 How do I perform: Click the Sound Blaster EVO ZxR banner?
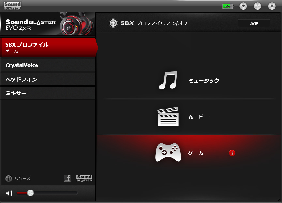pyautogui.click(x=48, y=24)
